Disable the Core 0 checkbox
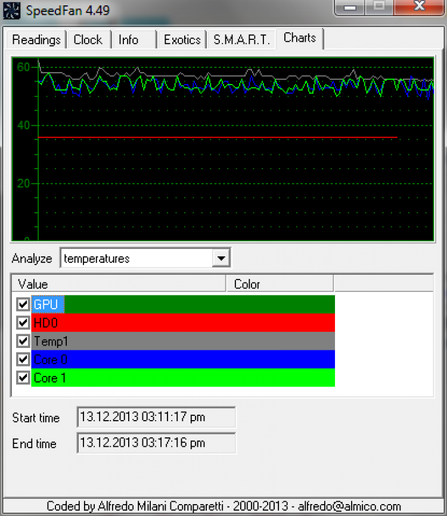The height and width of the screenshot is (516, 447). click(23, 359)
